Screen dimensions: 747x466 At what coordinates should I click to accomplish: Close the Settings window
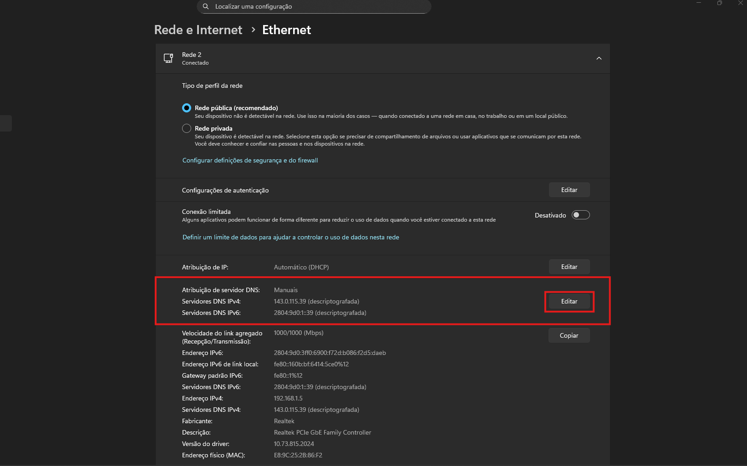click(740, 3)
